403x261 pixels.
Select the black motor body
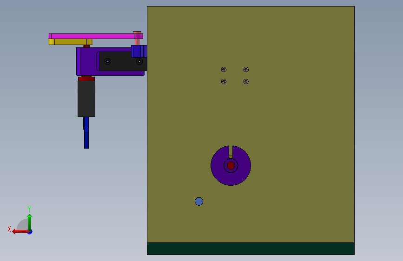point(86,99)
